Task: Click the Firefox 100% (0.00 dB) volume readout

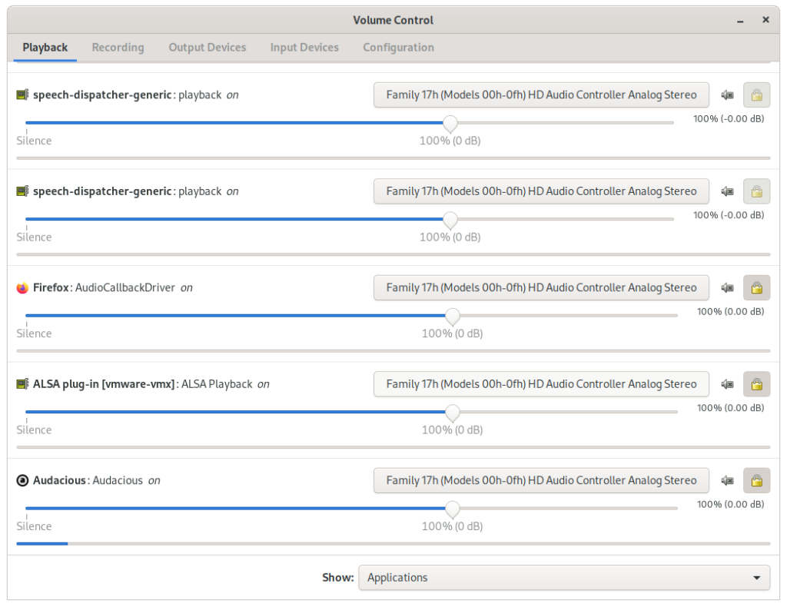Action: click(730, 311)
